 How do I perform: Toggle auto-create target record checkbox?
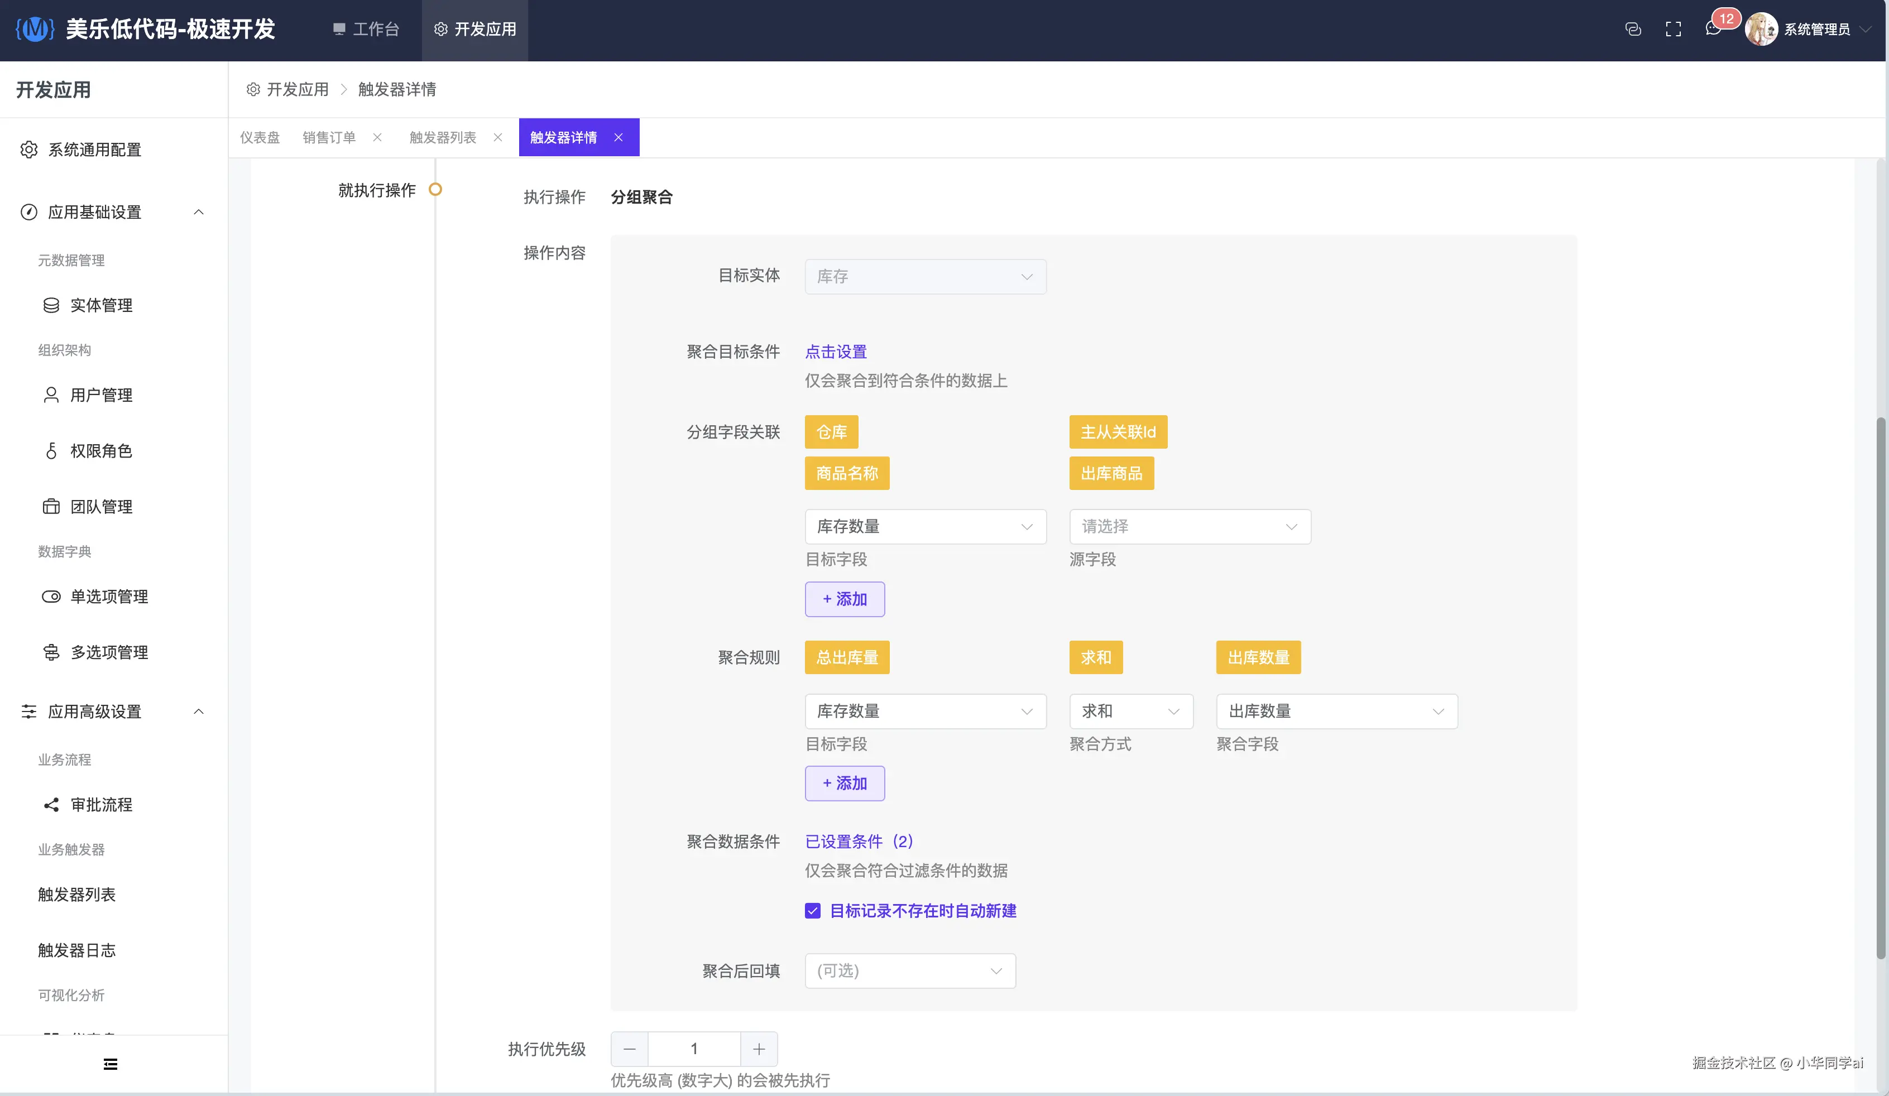pos(813,911)
